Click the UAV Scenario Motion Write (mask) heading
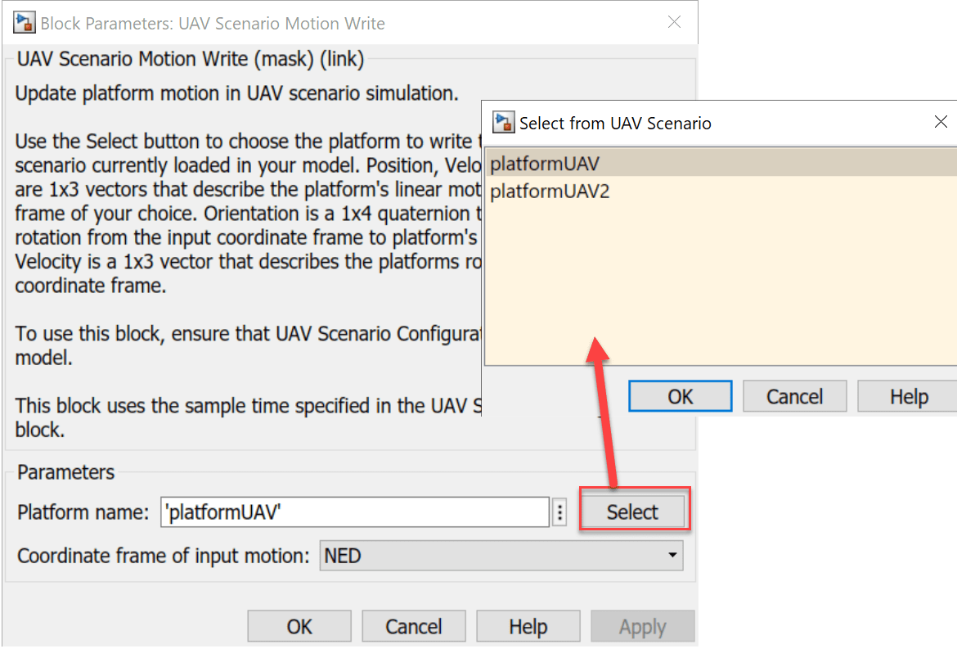957x649 pixels. click(x=190, y=59)
